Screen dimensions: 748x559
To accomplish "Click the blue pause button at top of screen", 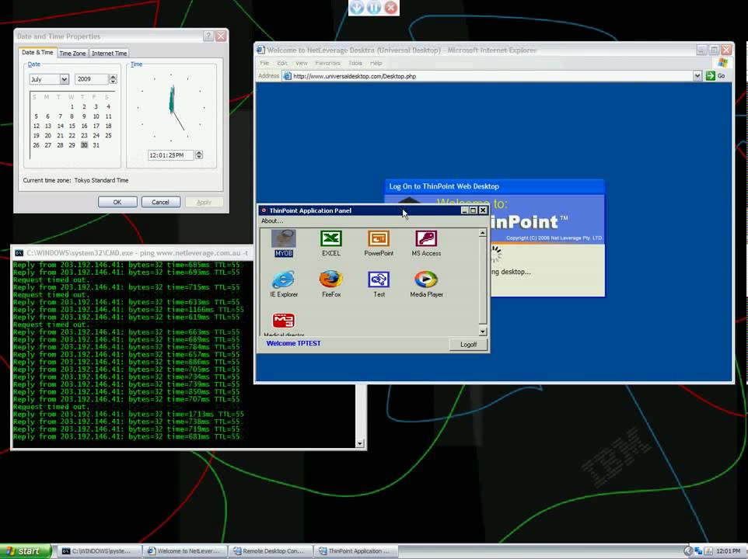I will (x=374, y=7).
